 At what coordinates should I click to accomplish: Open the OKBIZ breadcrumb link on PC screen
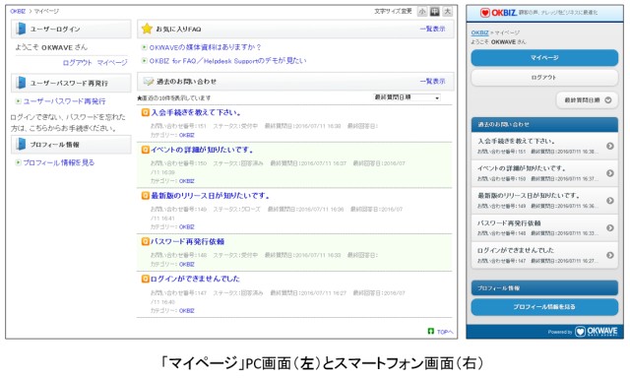pyautogui.click(x=18, y=11)
